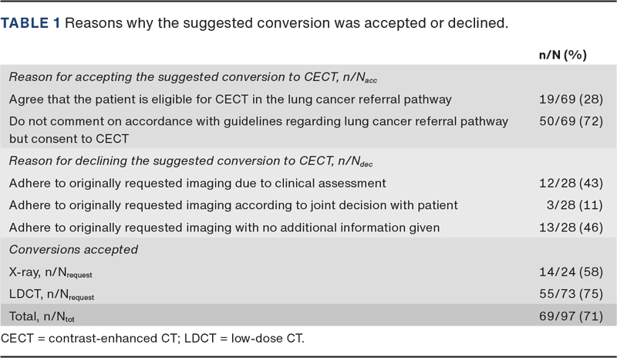Click the "no additional information given" row

click(224, 227)
